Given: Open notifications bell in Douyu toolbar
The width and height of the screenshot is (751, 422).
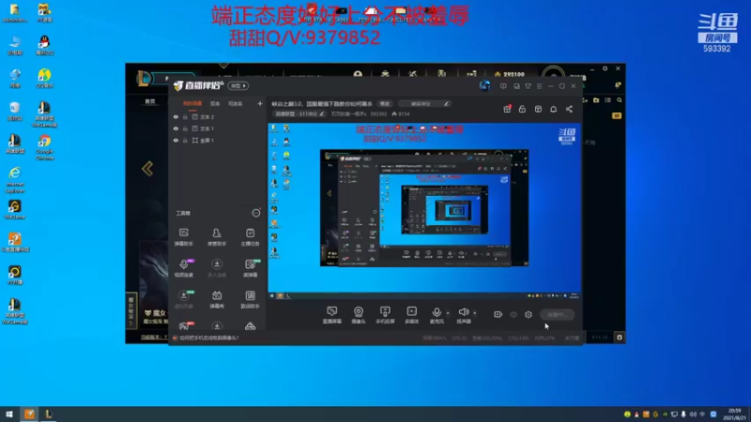Looking at the screenshot, I should (553, 109).
